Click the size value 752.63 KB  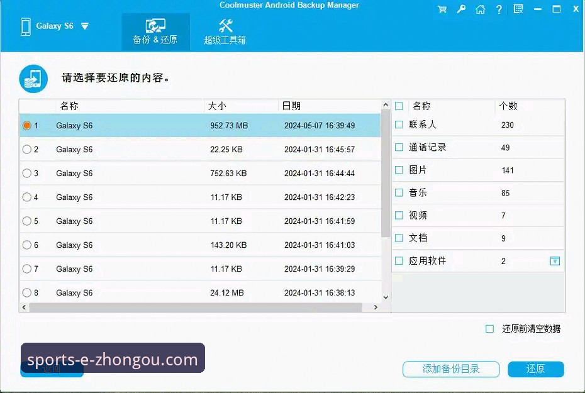click(229, 174)
